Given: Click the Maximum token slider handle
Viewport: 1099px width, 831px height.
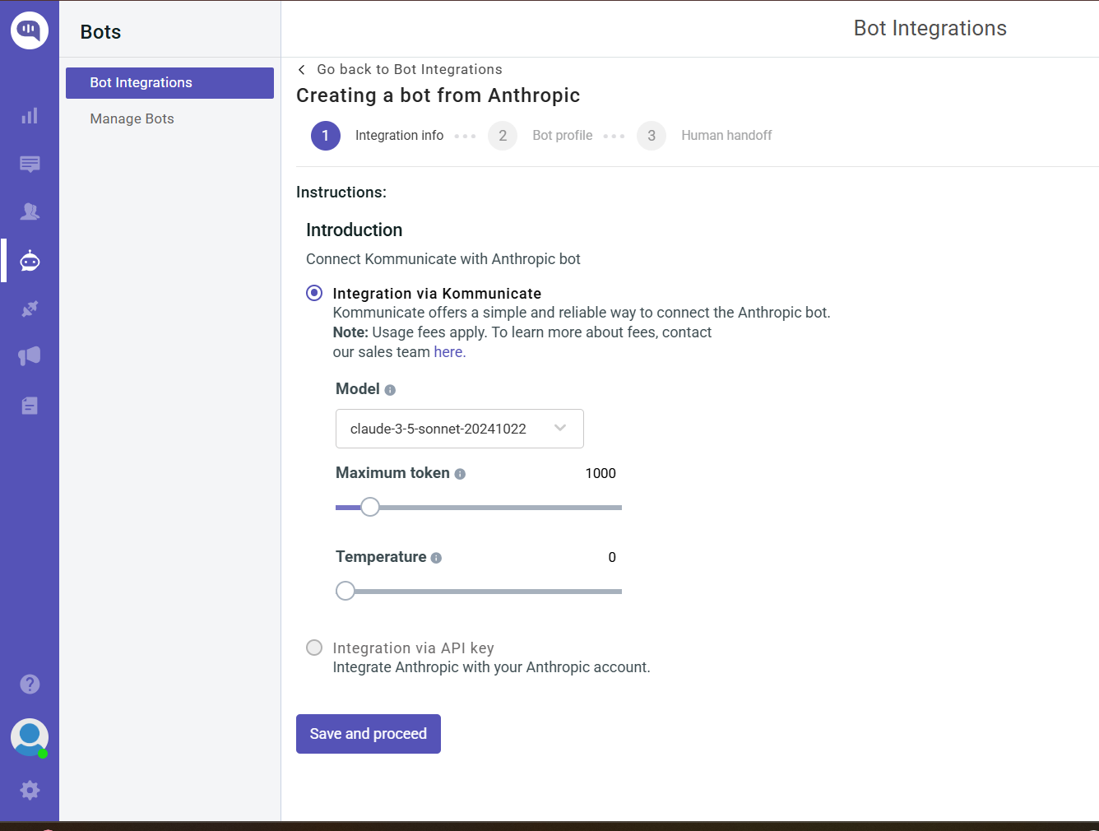Looking at the screenshot, I should point(370,507).
